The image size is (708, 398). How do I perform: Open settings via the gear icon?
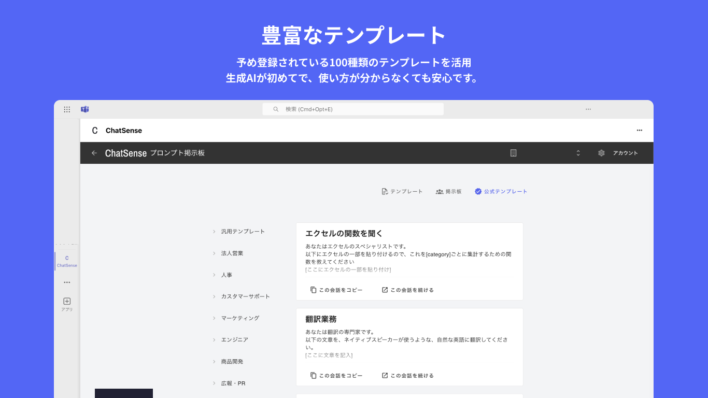point(601,153)
